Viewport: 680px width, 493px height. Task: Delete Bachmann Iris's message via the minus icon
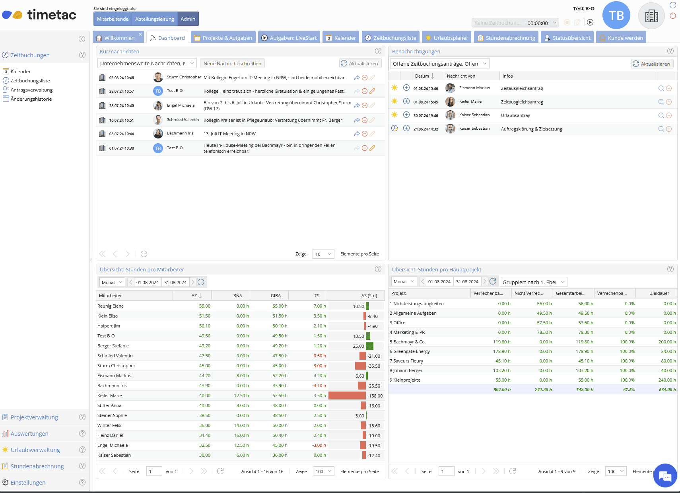pyautogui.click(x=365, y=134)
